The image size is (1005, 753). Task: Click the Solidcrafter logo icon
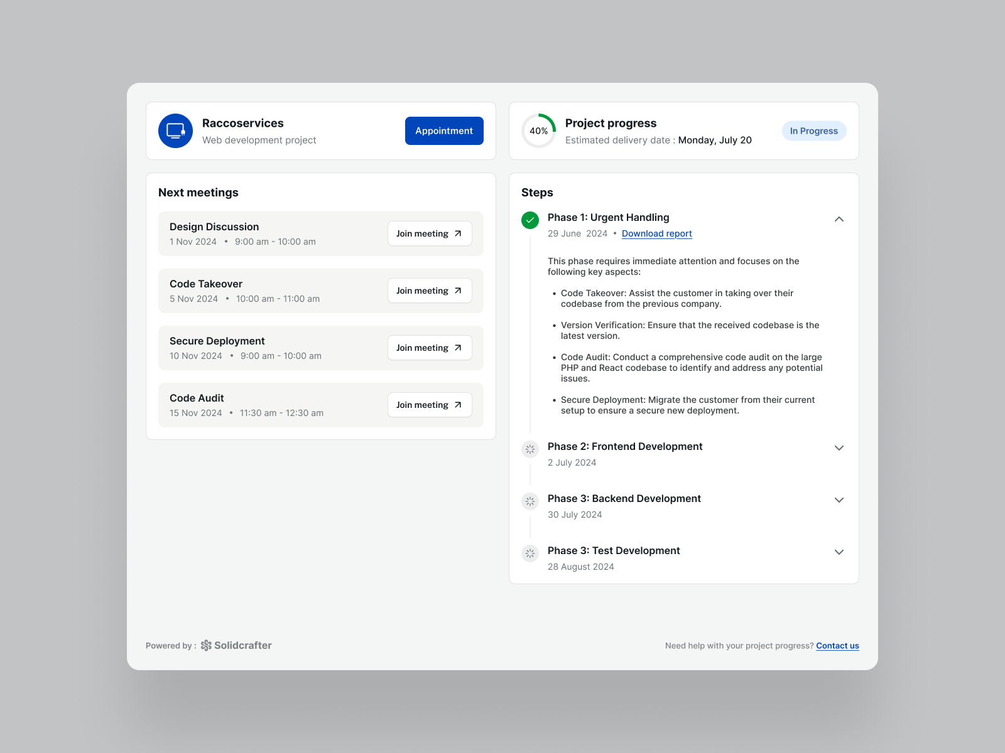206,645
